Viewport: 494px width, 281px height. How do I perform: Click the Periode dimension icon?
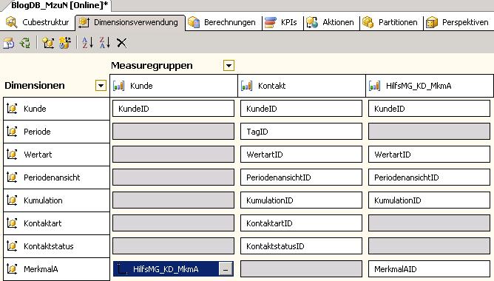click(12, 132)
